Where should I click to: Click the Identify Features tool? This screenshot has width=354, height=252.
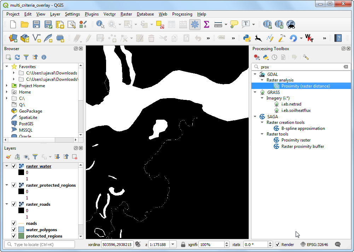(x=100, y=24)
